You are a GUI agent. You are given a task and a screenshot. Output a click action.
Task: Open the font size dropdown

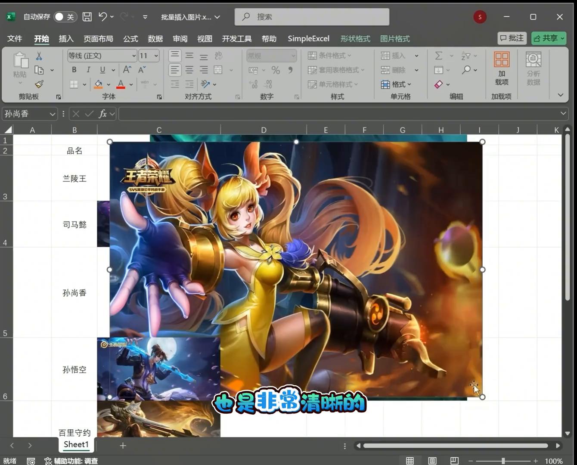pos(156,56)
